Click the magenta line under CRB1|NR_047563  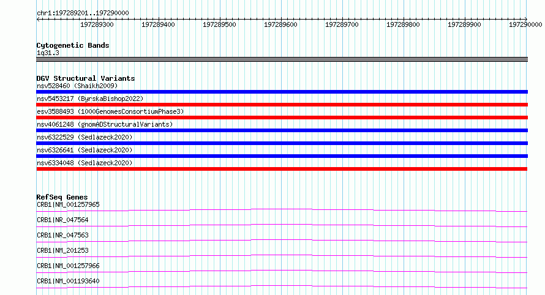pyautogui.click(x=282, y=241)
